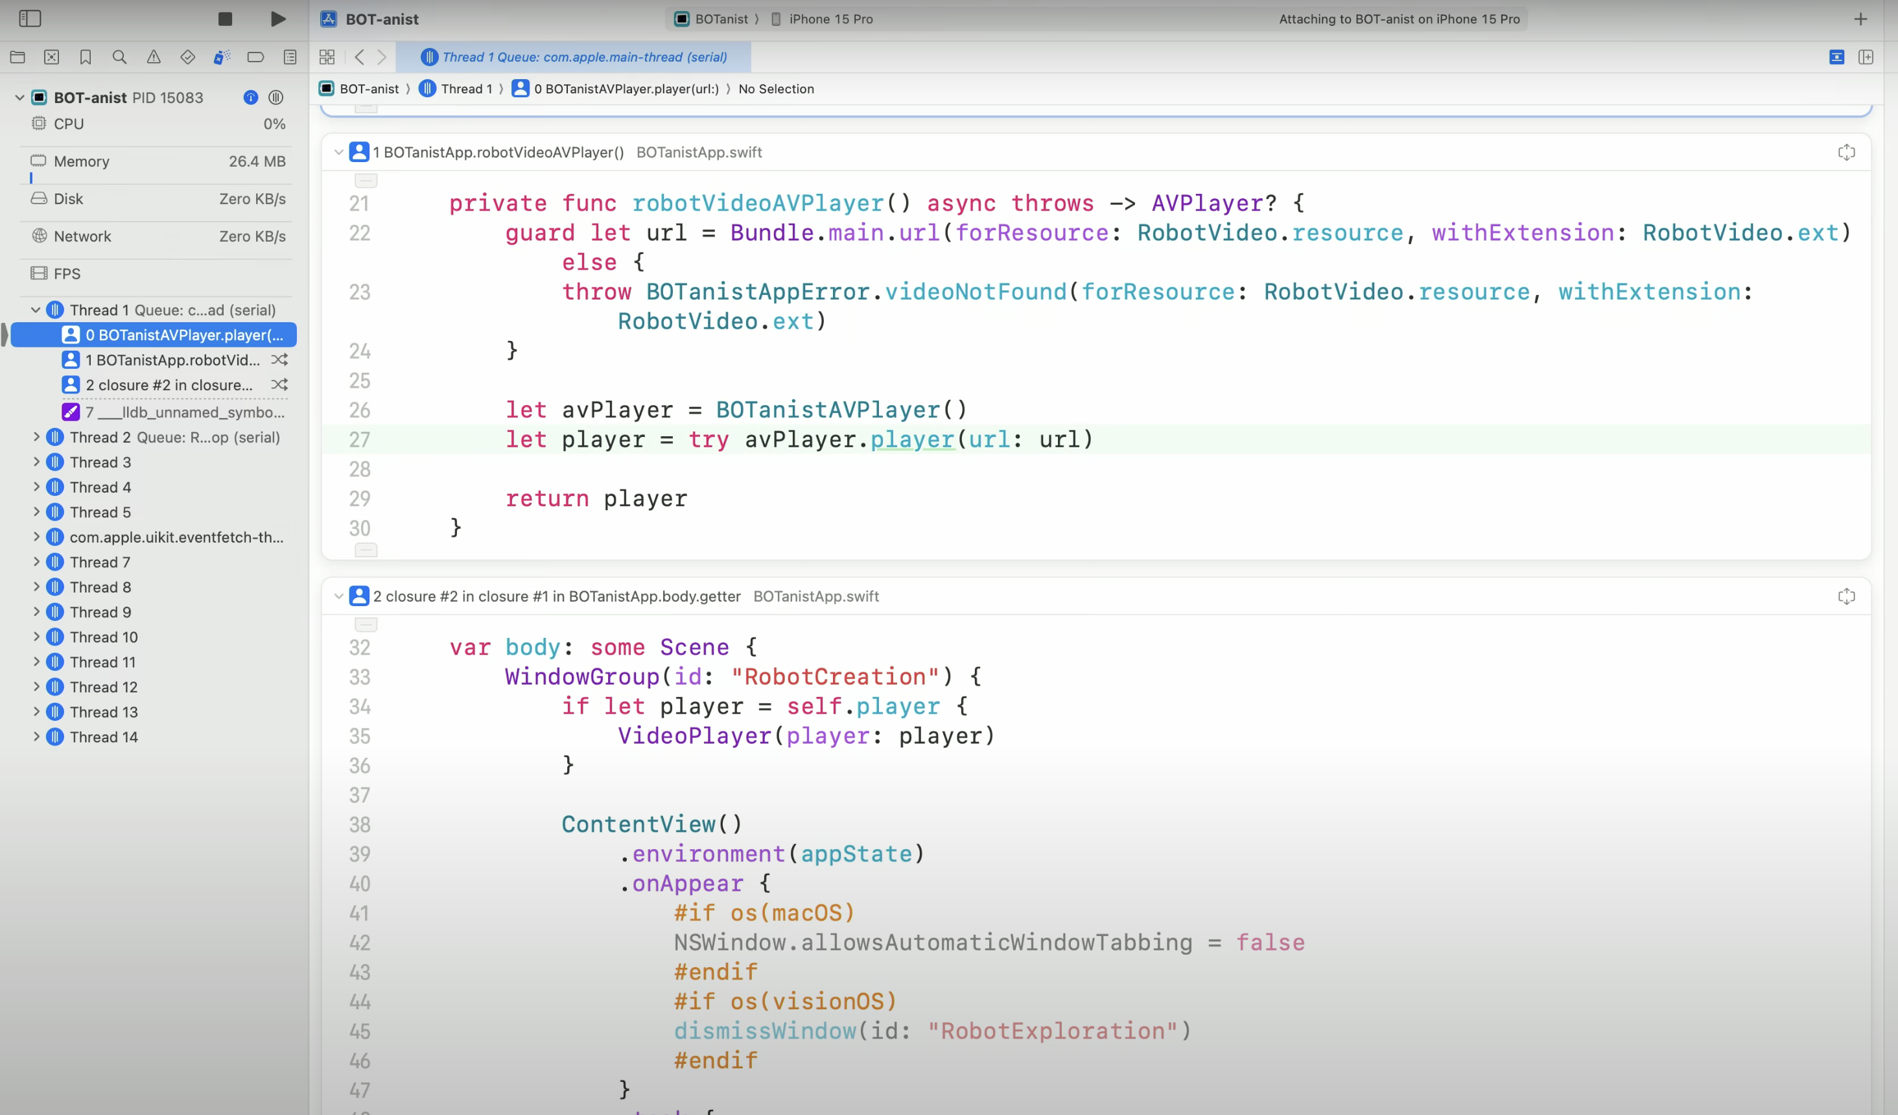This screenshot has height=1115, width=1898.
Task: Collapse the robotVideoAVPlayer() stack frame section
Action: (339, 152)
